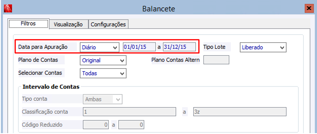Viewport: 317px width, 134px height.
Task: Select the end date field 31/12/15
Action: click(179, 47)
